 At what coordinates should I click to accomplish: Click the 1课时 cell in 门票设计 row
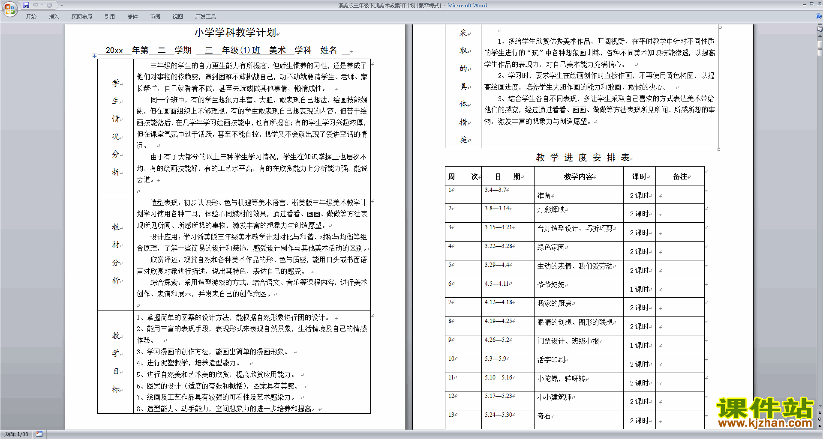coord(639,344)
